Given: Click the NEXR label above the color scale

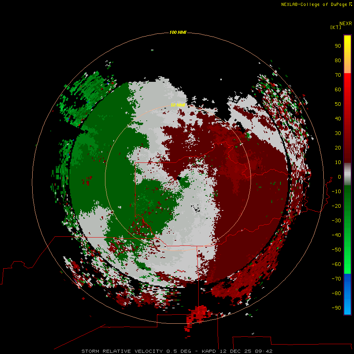Looking at the screenshot, I should 346,24.
